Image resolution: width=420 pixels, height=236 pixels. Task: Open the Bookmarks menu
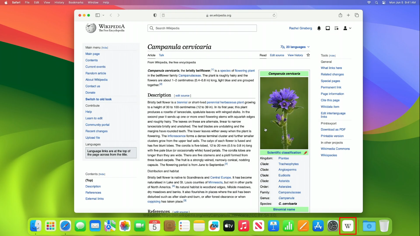76,2
